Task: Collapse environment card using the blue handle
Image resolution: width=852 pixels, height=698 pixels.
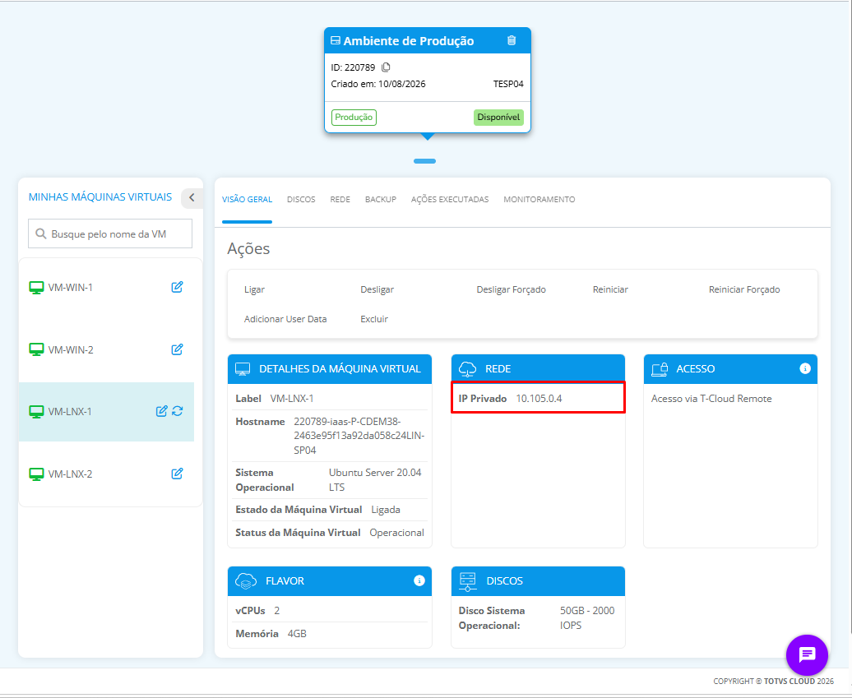Action: pos(424,161)
